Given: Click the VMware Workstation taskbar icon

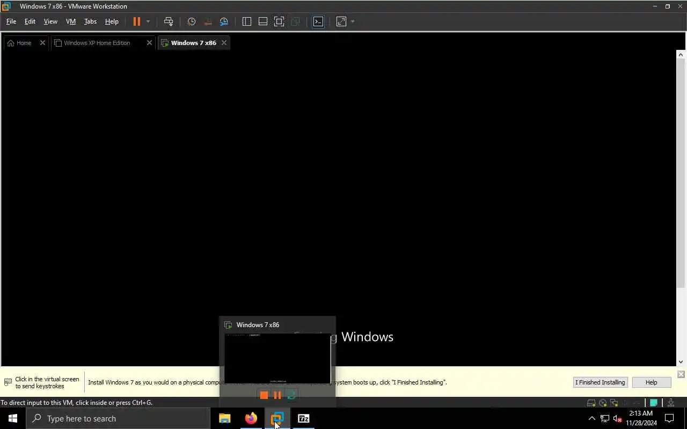Looking at the screenshot, I should click(277, 418).
